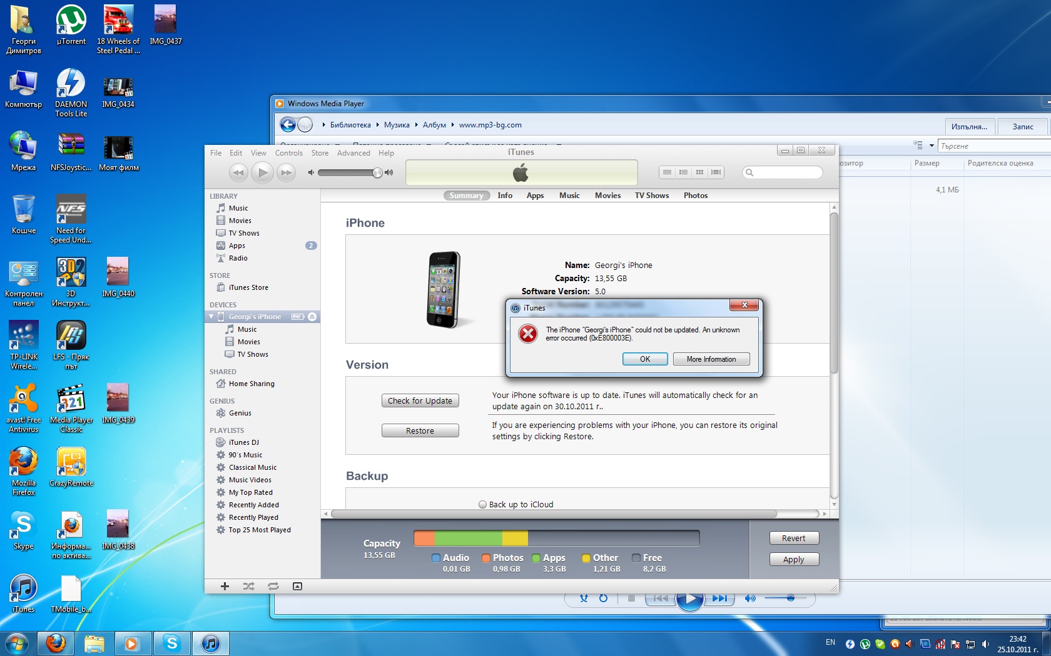Screen dimensions: 1051x656
Task: Click OK in the iTunes error dialog
Action: point(645,359)
